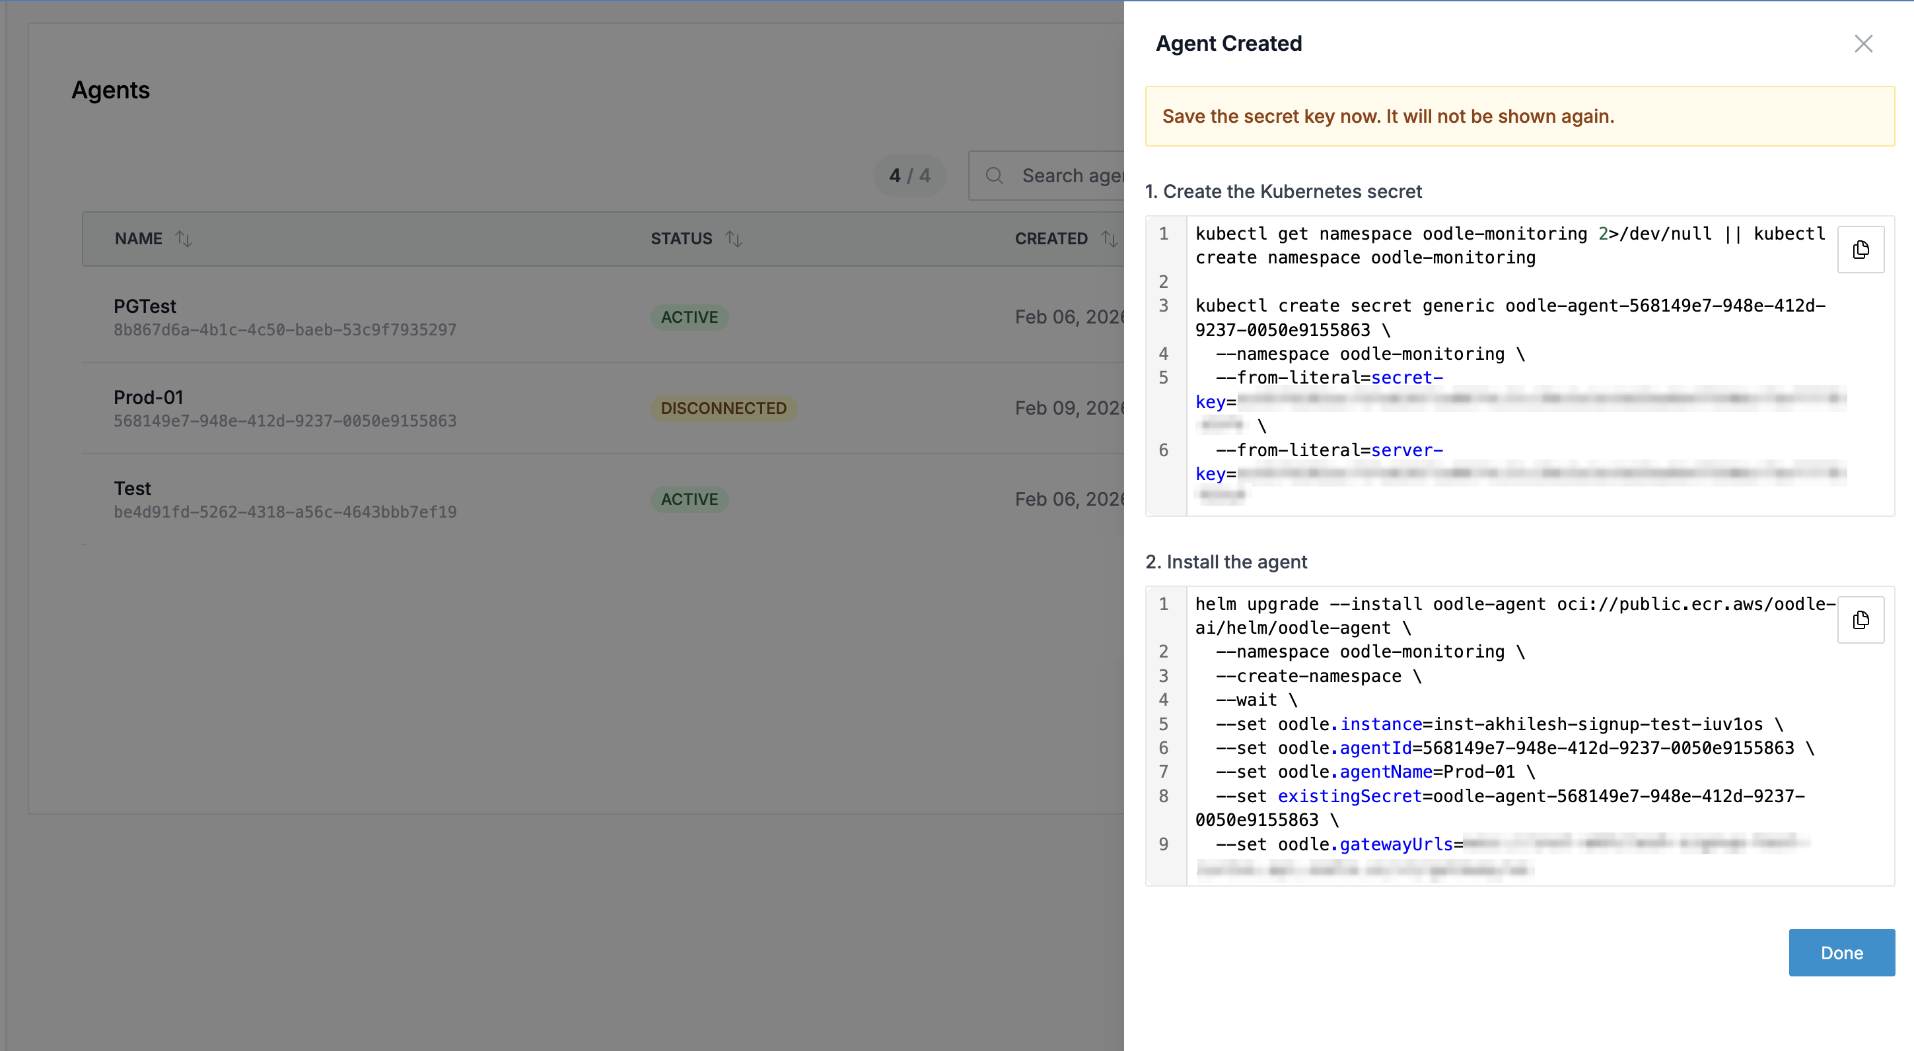Click the ACTIVE badge for PGTest
The image size is (1914, 1051).
(689, 317)
